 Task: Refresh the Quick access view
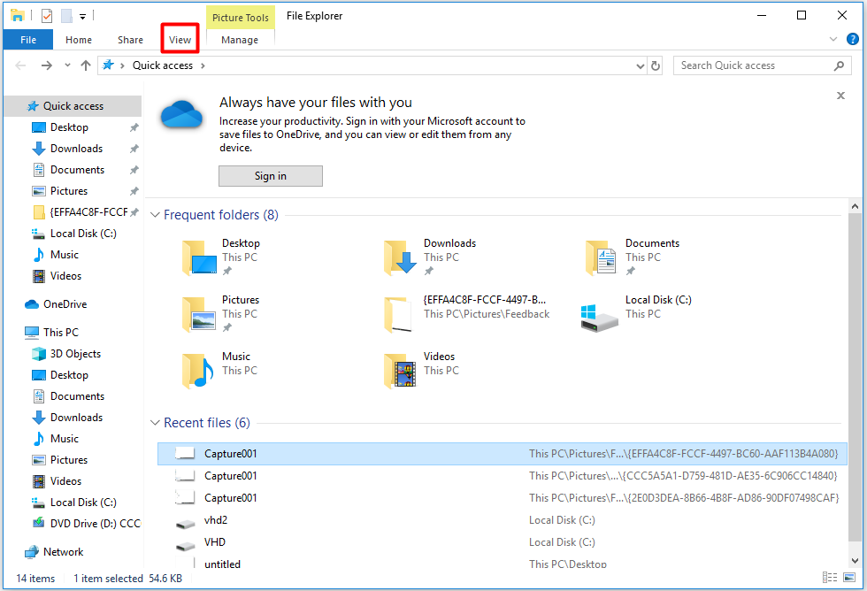pos(656,65)
